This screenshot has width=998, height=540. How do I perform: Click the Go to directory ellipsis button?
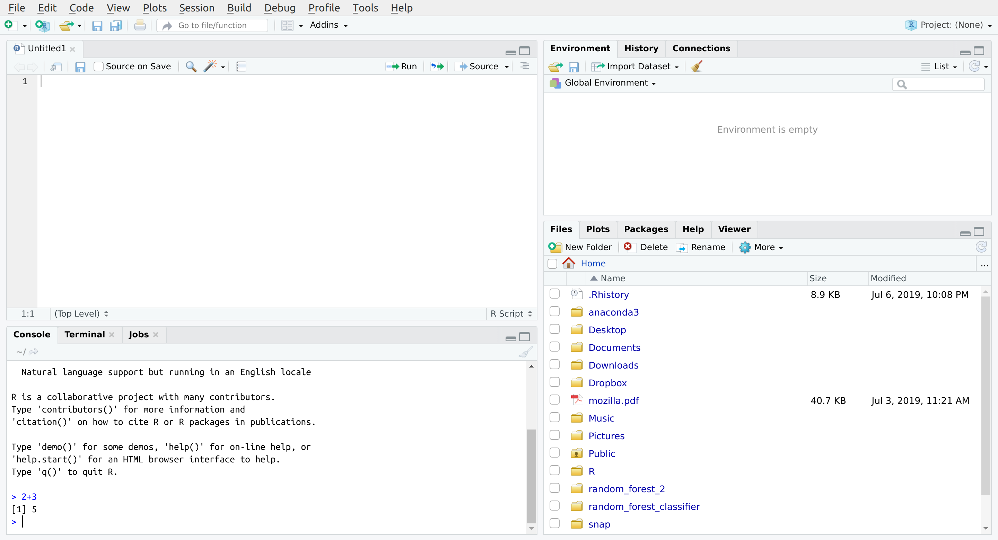(984, 265)
